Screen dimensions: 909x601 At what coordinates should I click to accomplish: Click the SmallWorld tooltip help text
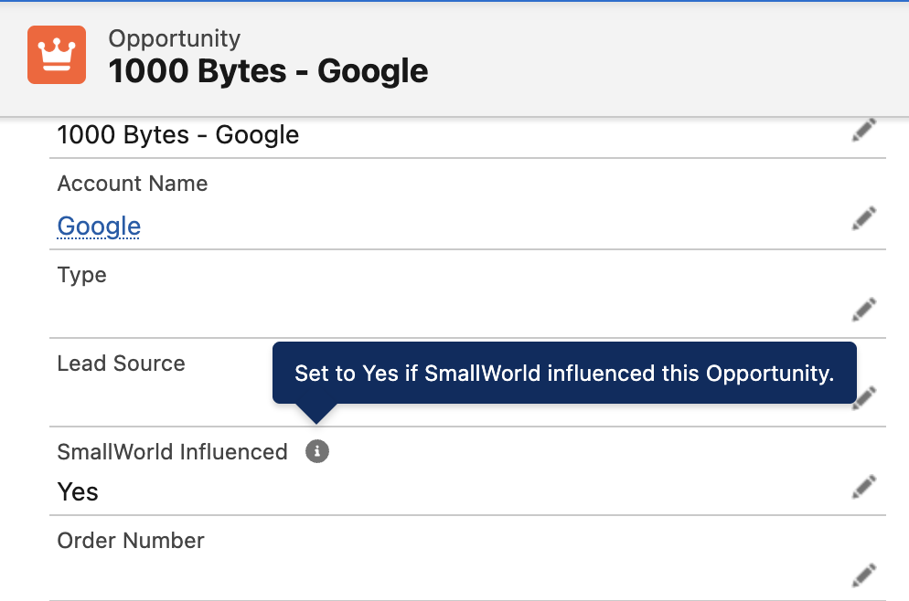tap(564, 373)
